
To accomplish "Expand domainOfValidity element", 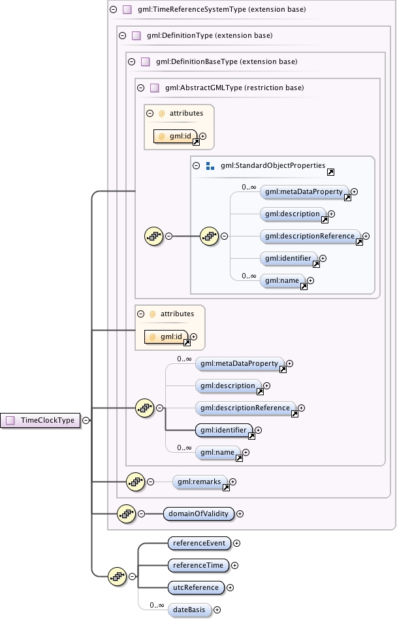I will (x=240, y=514).
